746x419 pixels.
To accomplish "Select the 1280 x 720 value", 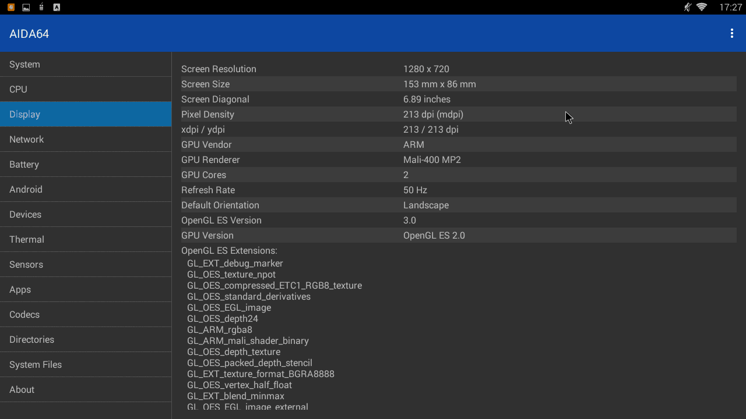I will pos(426,69).
